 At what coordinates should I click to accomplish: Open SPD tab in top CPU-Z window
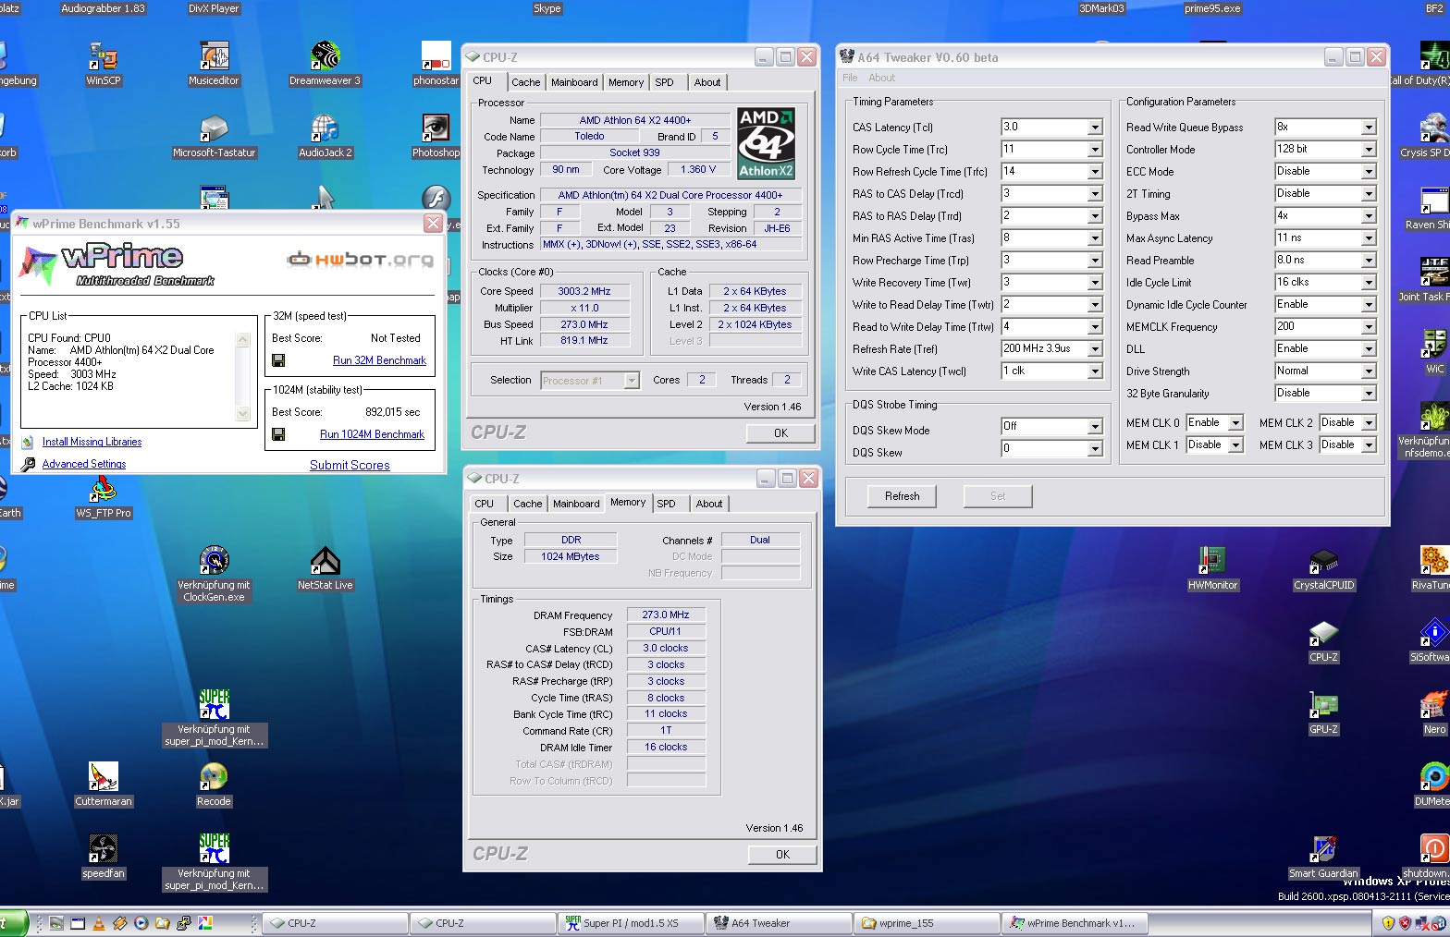[664, 82]
